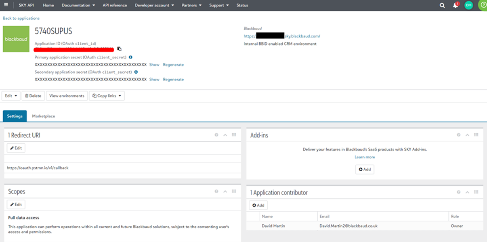Viewport: 487px width, 242px height.
Task: Go back to applications
Action: 21,18
